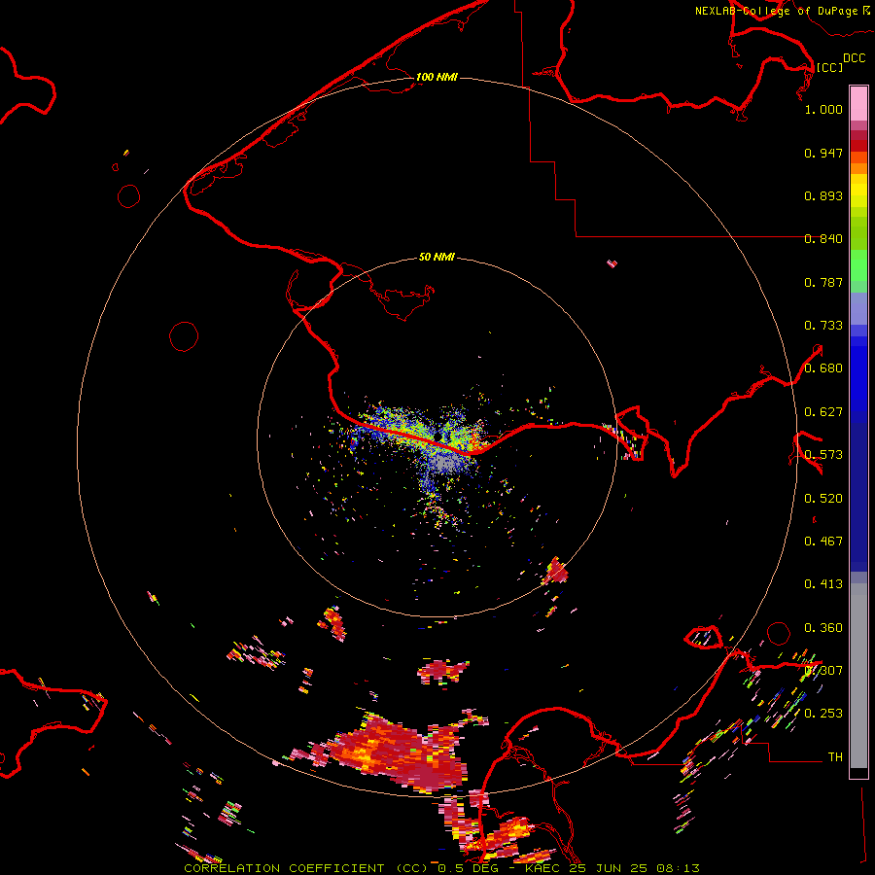Click the 0.467 scale value
Image resolution: width=875 pixels, height=875 pixels.
pyautogui.click(x=823, y=542)
